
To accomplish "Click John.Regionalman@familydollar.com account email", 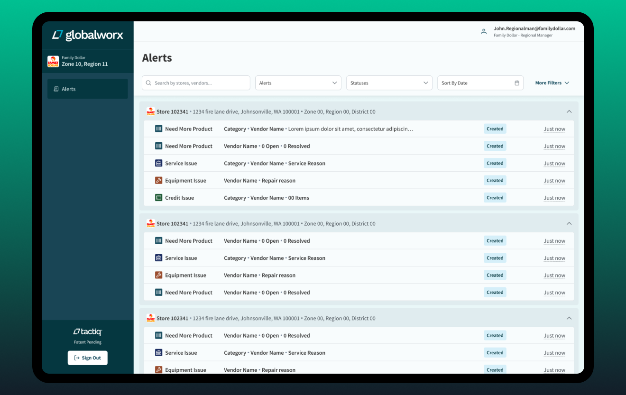I will click(x=534, y=28).
